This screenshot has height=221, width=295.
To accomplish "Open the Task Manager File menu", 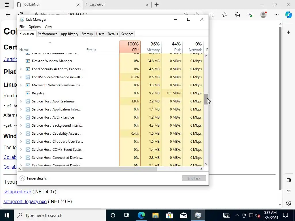I will pos(22,27).
